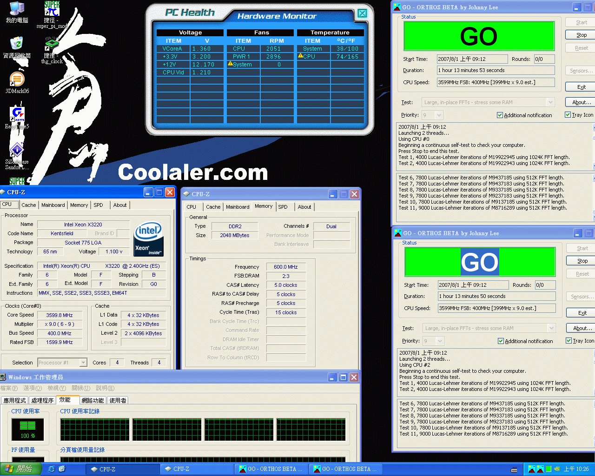The height and width of the screenshot is (476, 595).
Task: Click the second ORTHOS tray icon
Action: coord(540,469)
